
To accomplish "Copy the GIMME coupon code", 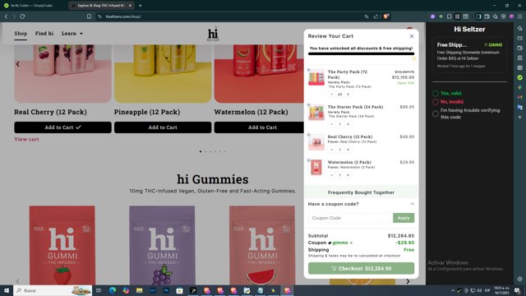I will 493,44.
